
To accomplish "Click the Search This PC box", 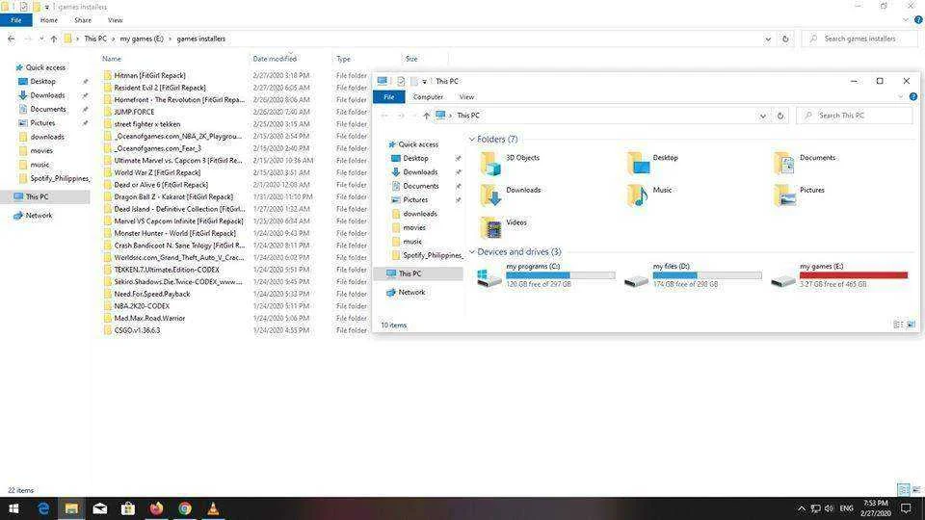I will coord(855,116).
